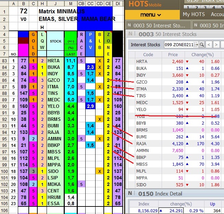The height and width of the screenshot is (214, 224).
Task: Click the solid blue fill cell B4
Action: tap(23, 35)
